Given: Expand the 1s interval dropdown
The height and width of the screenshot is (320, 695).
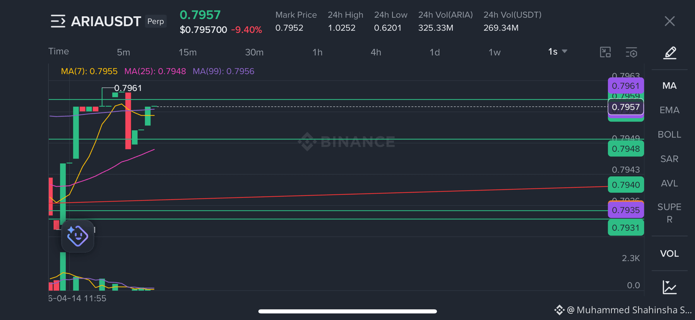Looking at the screenshot, I should coord(558,51).
